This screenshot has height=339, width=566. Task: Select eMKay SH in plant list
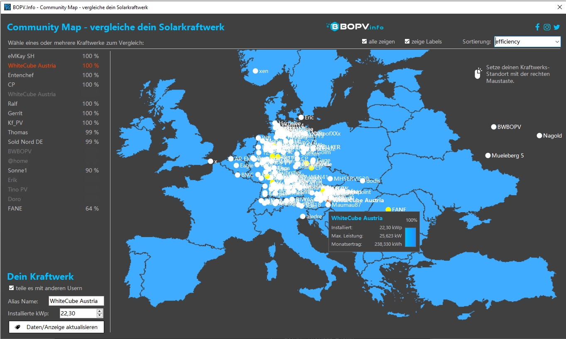click(x=21, y=56)
